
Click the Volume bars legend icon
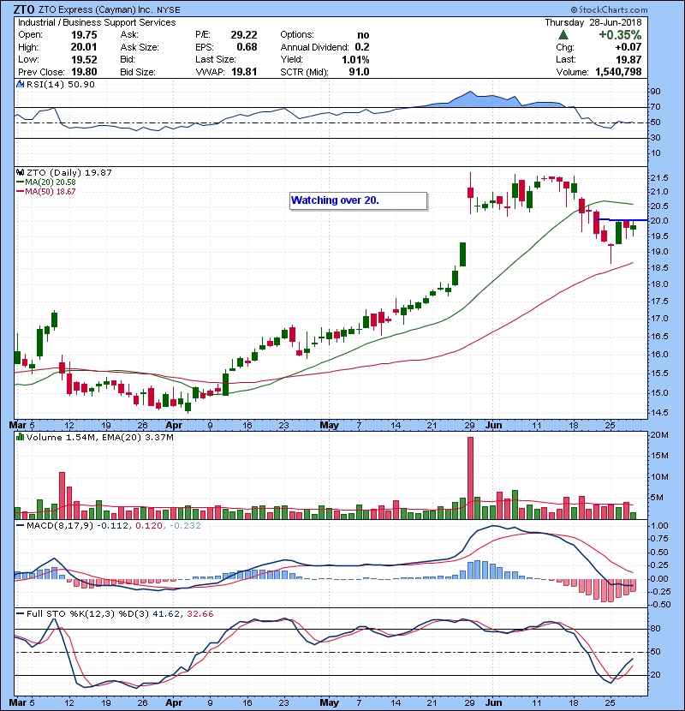19,438
